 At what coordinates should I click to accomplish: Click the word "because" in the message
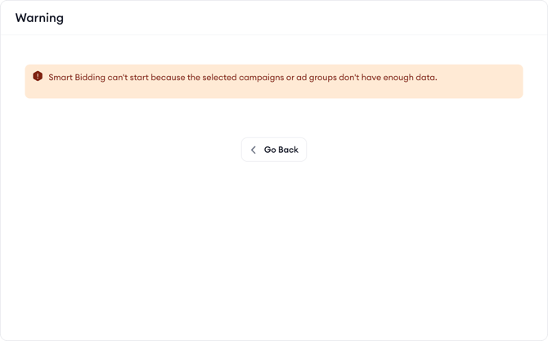pos(168,78)
